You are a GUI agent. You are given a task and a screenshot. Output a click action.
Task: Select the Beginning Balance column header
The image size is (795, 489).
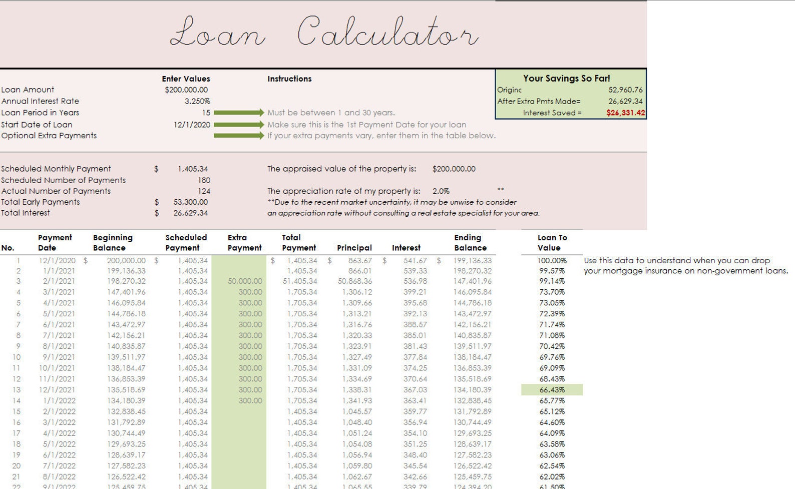pos(113,243)
